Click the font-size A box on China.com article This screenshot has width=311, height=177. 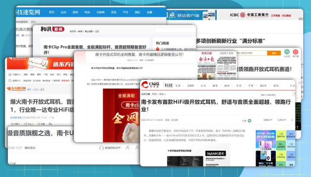coord(292,120)
